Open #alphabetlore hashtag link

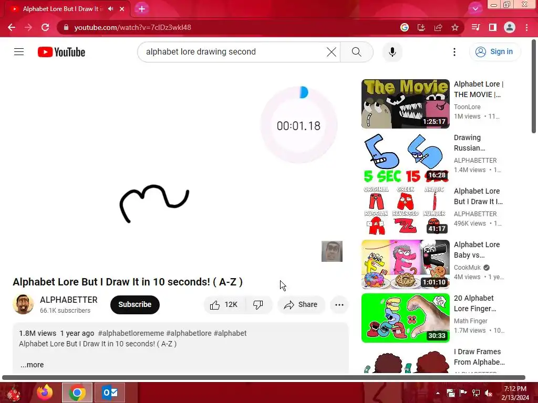[x=189, y=333]
